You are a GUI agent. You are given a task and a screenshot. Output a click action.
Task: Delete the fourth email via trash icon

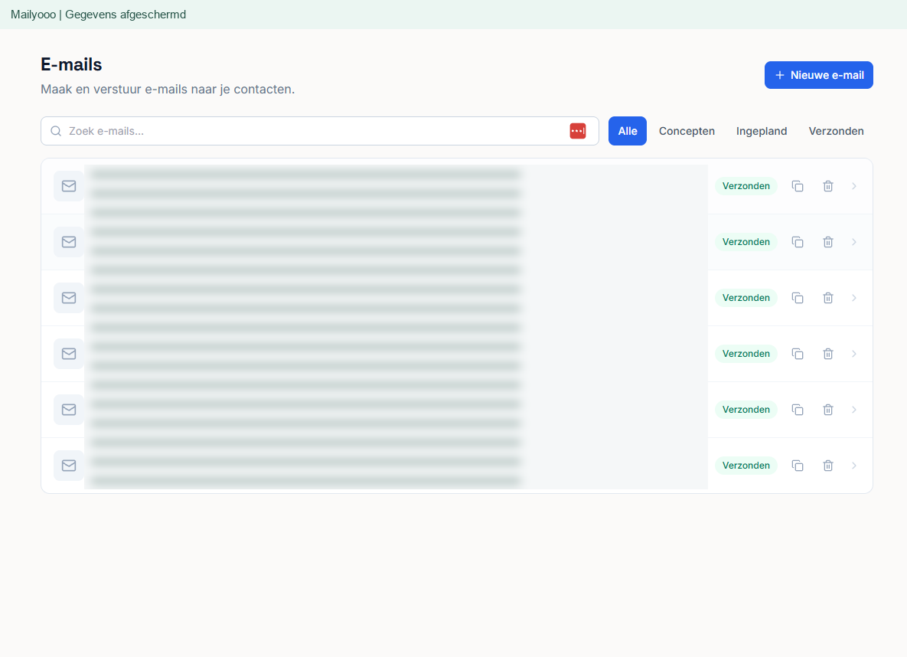point(827,354)
